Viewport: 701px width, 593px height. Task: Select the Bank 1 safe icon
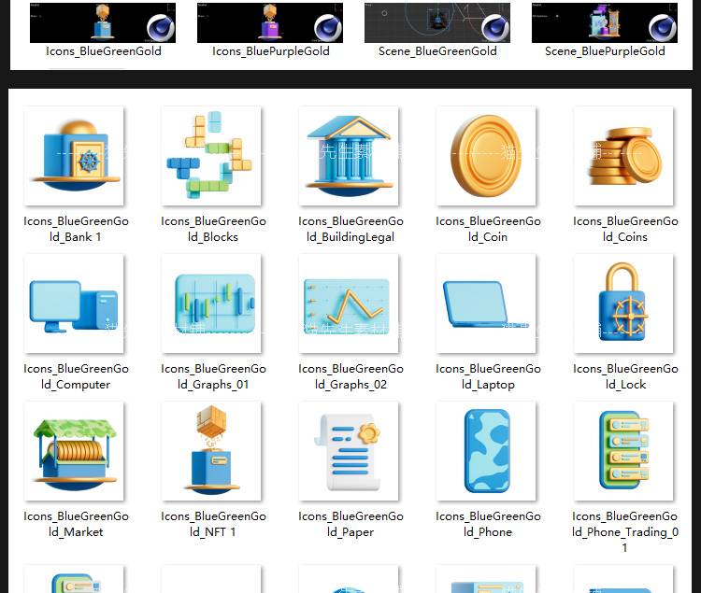74,156
